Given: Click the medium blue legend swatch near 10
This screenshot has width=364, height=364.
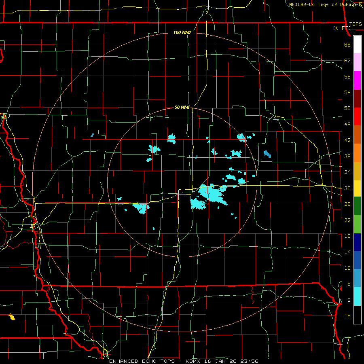Looking at the screenshot, I should (357, 260).
